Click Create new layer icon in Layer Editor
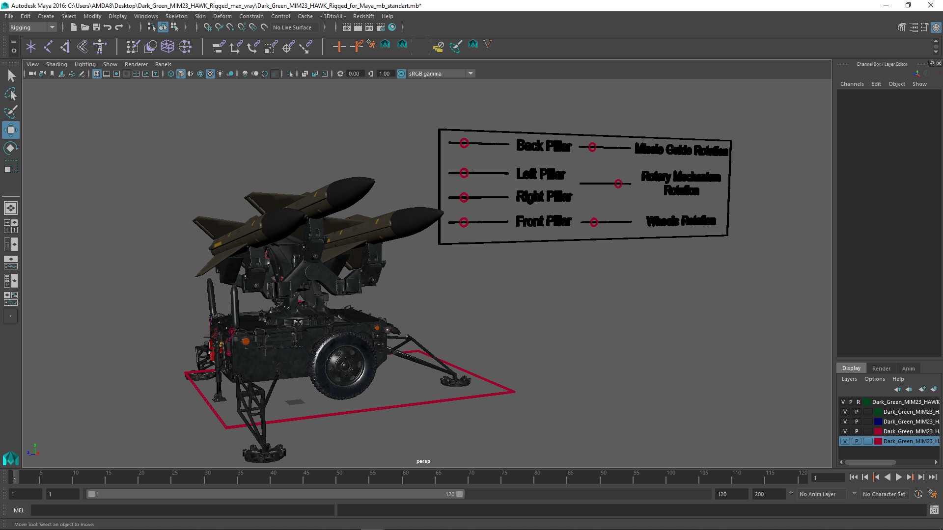 pos(922,389)
